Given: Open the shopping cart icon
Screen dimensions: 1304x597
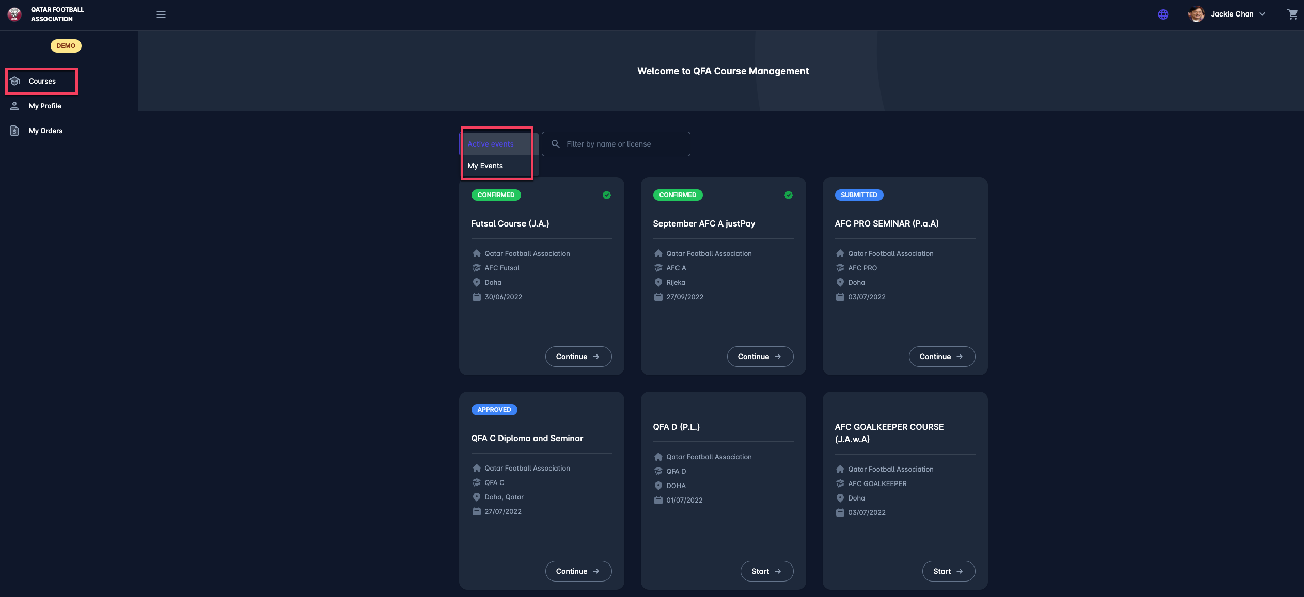Looking at the screenshot, I should tap(1292, 14).
